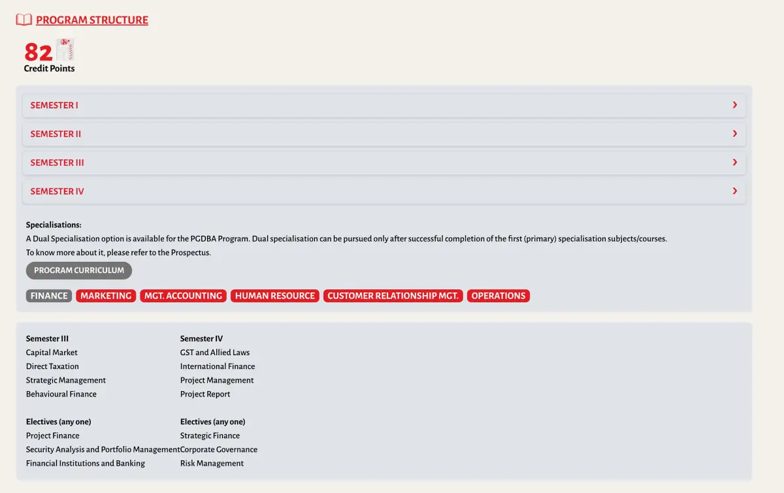Click the chevron arrow on Semester III row
The width and height of the screenshot is (784, 493).
tap(734, 163)
